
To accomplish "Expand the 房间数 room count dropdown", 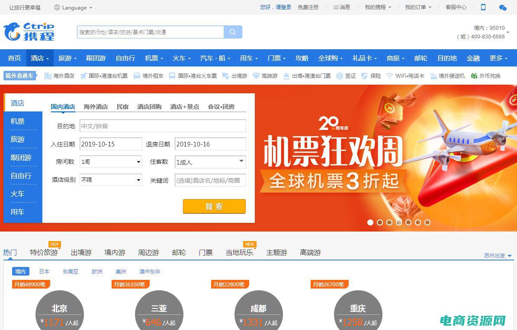I will point(111,162).
